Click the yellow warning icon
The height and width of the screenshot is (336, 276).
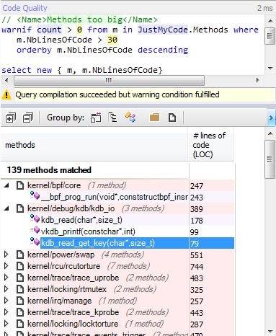6,94
